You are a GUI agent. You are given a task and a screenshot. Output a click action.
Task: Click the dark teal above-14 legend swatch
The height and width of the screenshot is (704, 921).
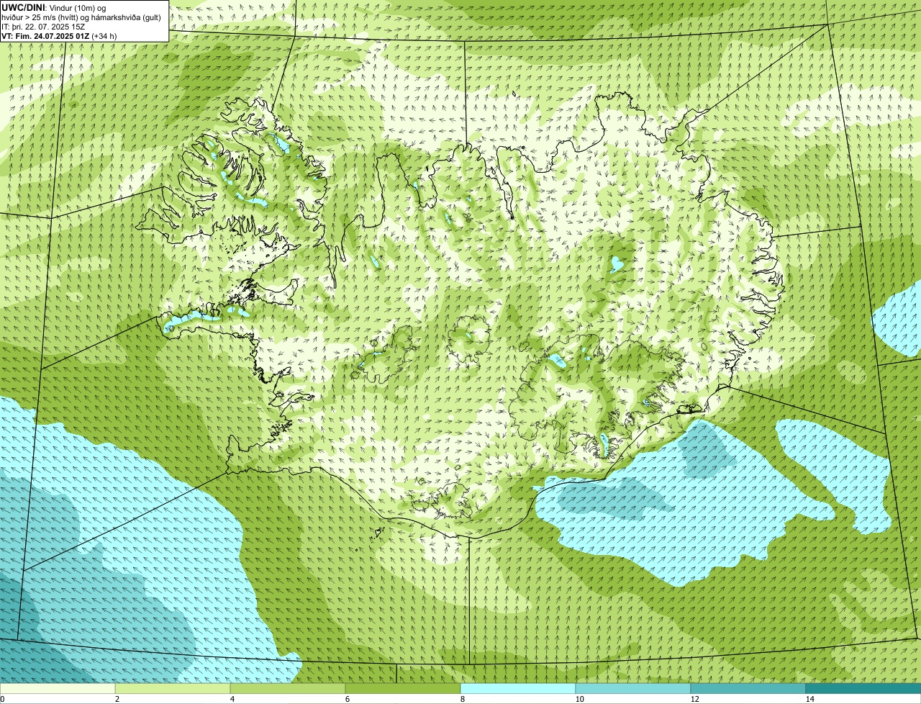pos(863,688)
